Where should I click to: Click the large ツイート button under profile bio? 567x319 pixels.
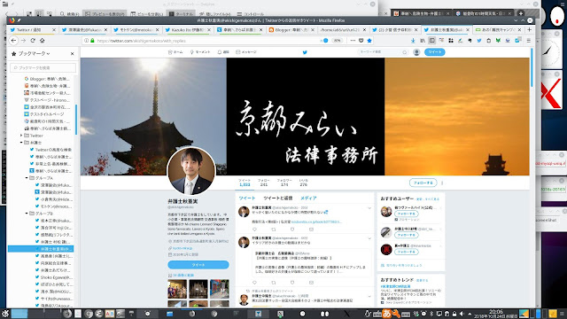point(198,265)
